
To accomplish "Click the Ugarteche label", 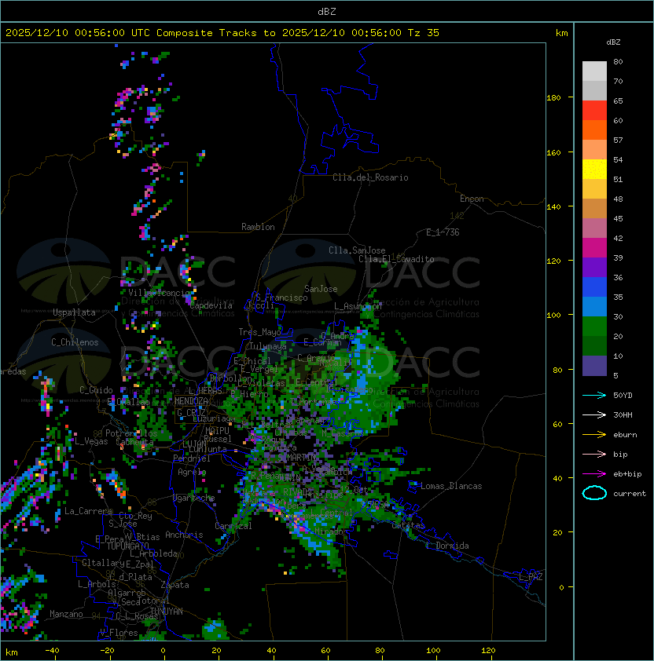I will (x=194, y=498).
